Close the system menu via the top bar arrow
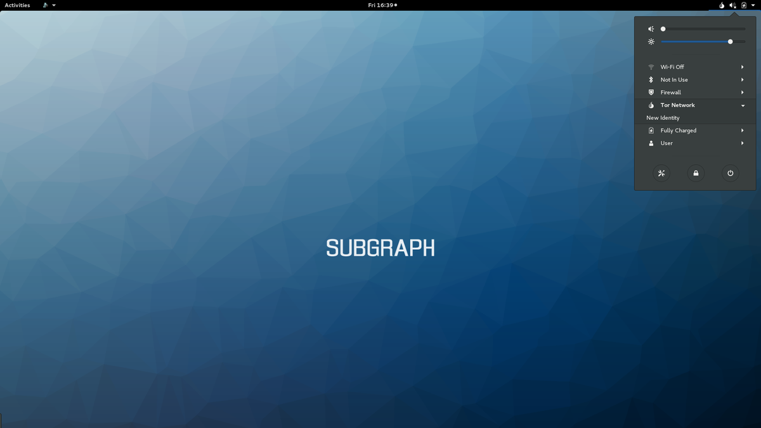761x428 pixels. 753,5
